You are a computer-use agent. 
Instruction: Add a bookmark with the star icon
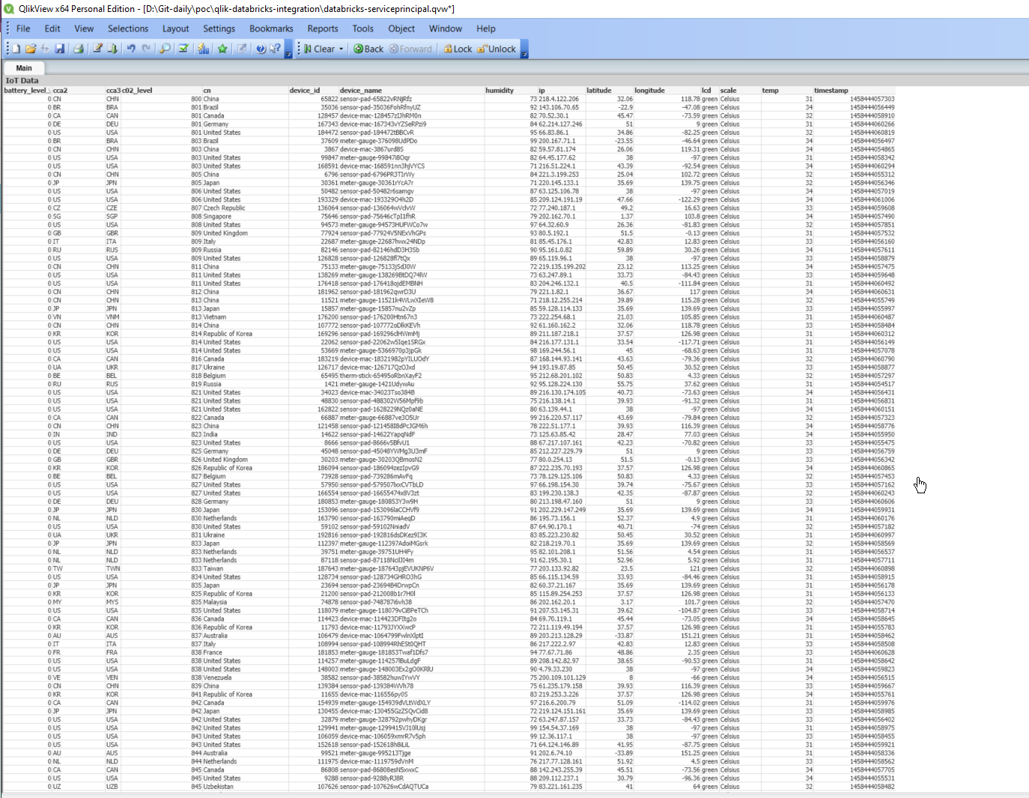(x=222, y=49)
